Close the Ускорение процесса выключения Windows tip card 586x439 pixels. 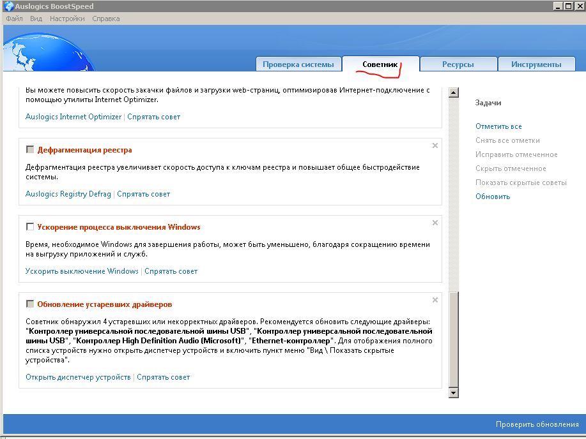point(435,223)
